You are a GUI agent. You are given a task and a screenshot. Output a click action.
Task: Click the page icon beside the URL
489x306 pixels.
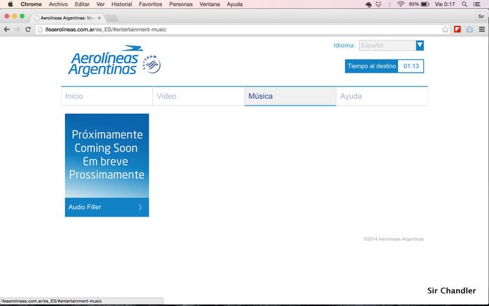click(41, 29)
